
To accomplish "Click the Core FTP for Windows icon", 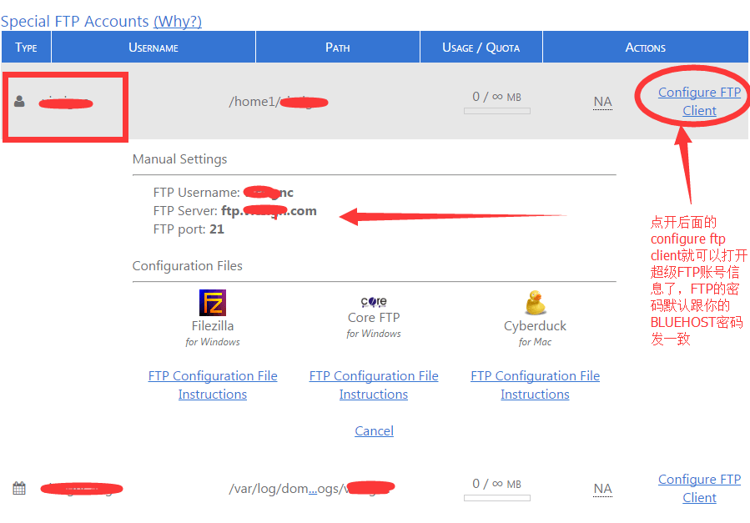I will pyautogui.click(x=373, y=301).
